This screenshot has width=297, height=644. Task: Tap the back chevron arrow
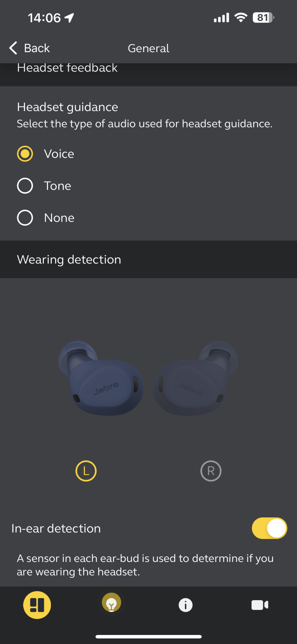tap(13, 48)
